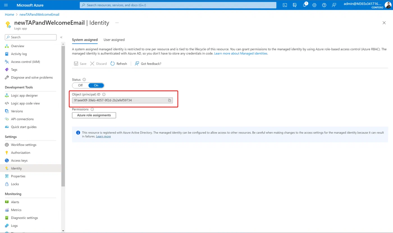
Task: Show info tooltip next to Status
Action: (84, 79)
